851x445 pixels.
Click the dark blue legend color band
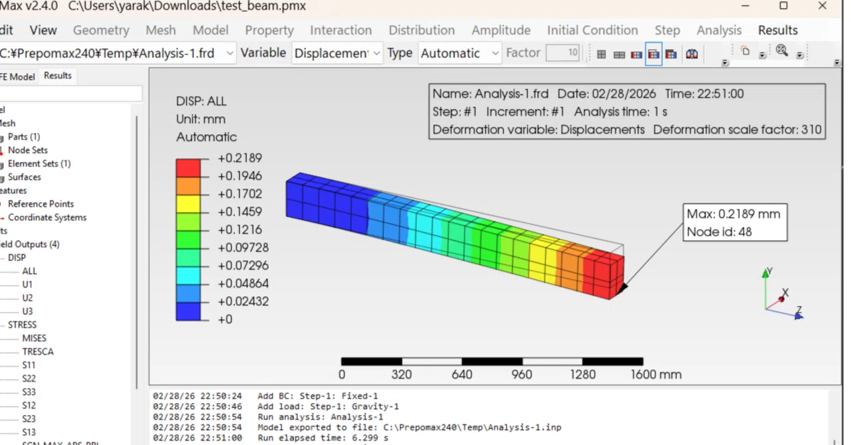pyautogui.click(x=188, y=311)
